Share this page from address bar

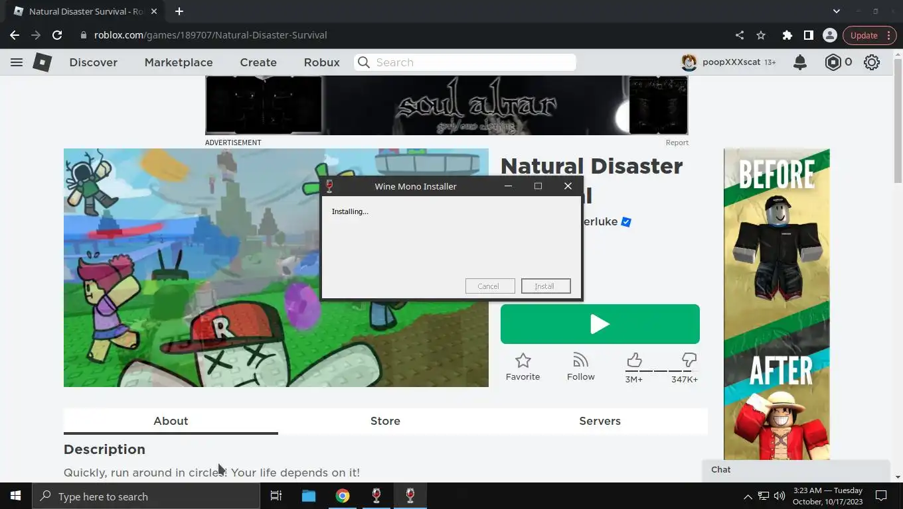[740, 35]
